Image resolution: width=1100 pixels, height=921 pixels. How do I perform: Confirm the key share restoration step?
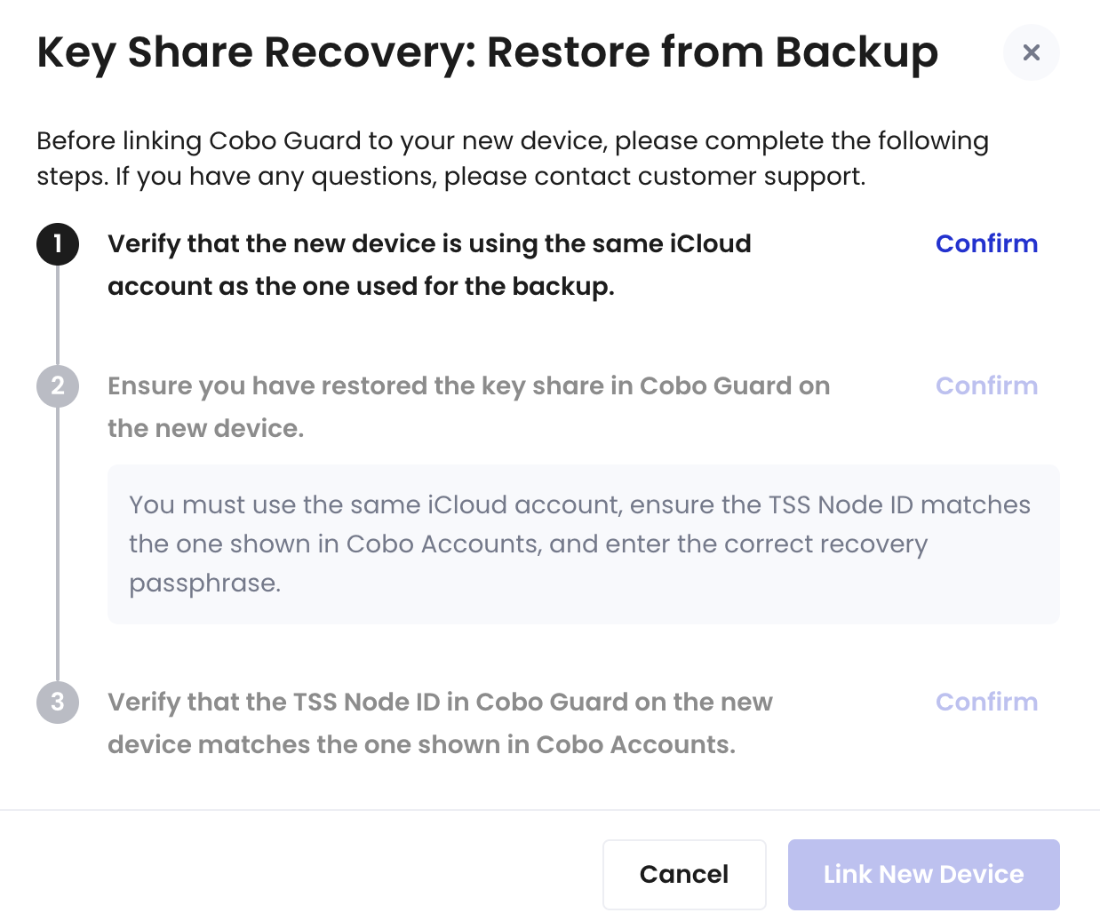[x=986, y=385]
